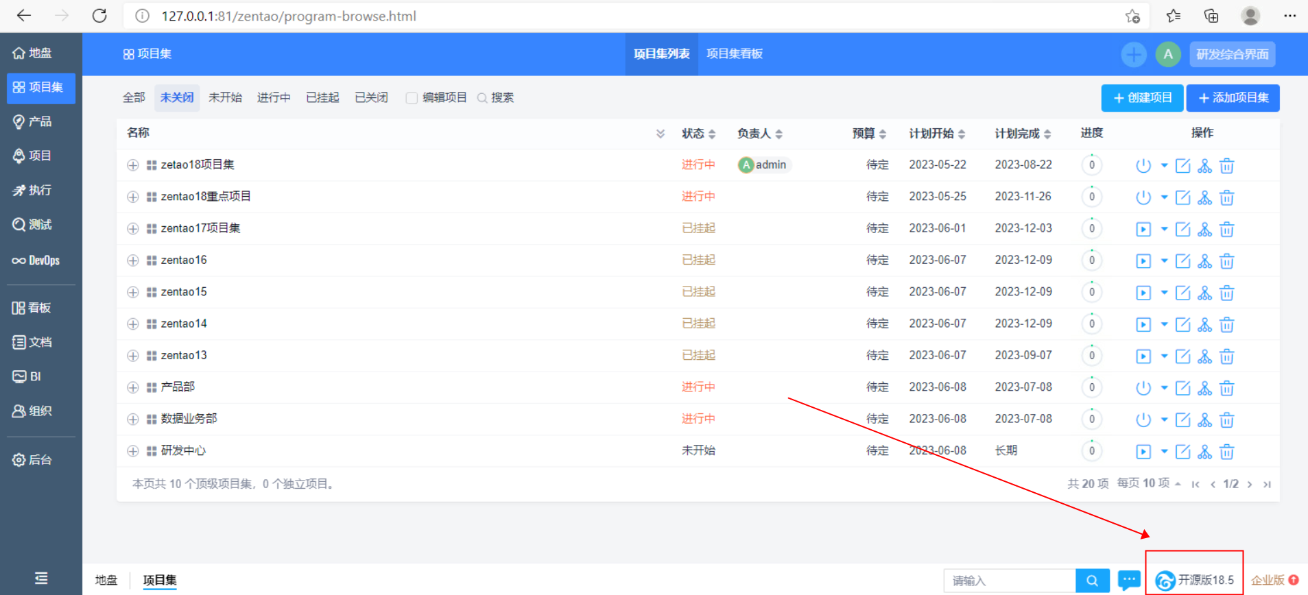Click the blue search magnifier button
Viewport: 1308px width, 595px height.
click(1093, 581)
